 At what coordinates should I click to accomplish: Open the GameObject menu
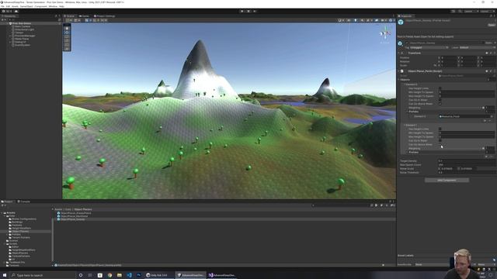pyautogui.click(x=26, y=6)
